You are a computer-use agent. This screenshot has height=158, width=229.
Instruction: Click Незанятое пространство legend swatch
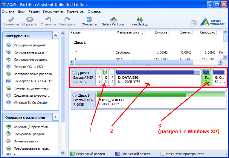(x=162, y=154)
